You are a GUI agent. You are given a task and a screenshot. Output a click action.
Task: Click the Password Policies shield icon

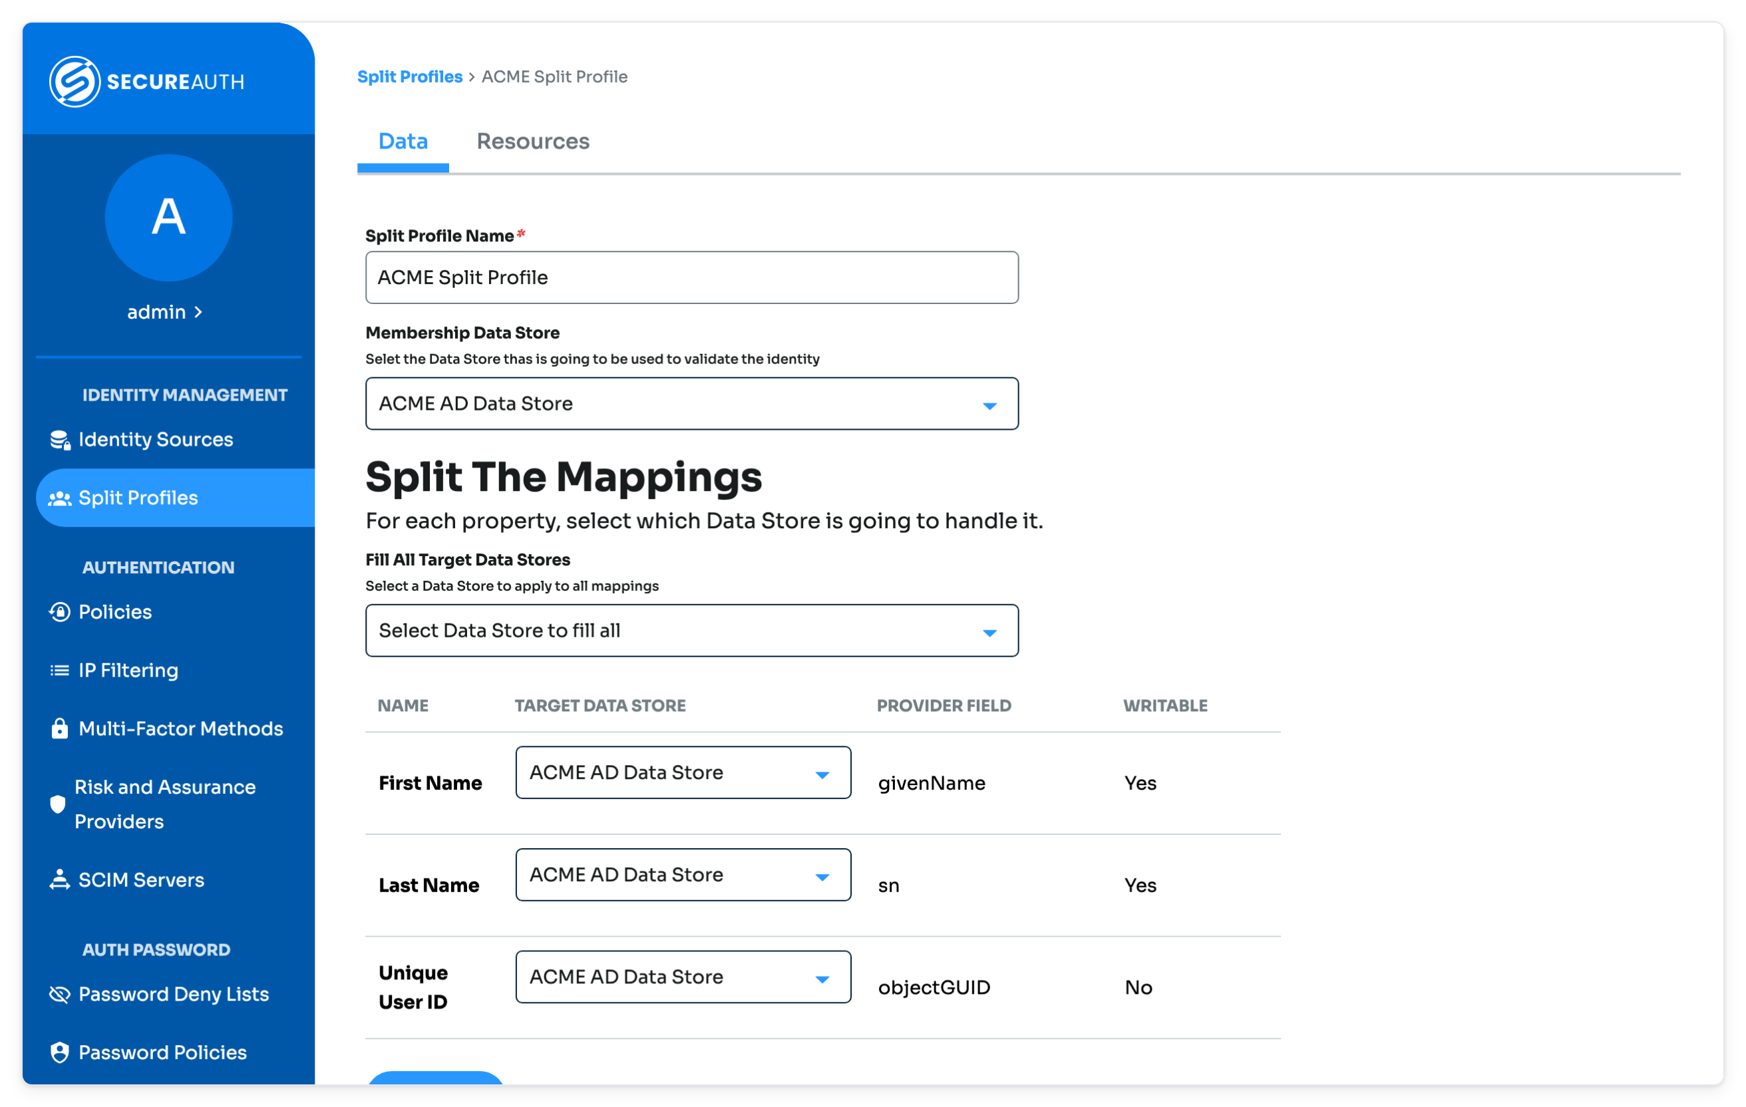(x=59, y=1052)
